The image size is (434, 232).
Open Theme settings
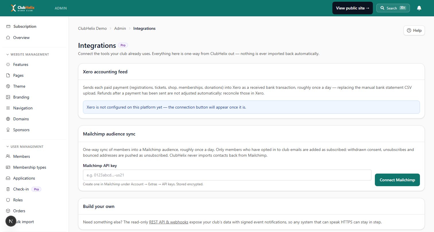tap(34, 86)
